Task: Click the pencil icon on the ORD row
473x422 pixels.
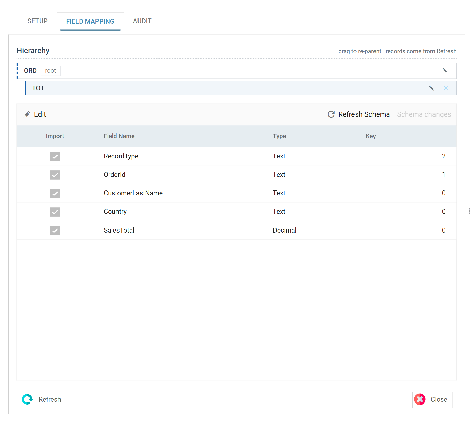Action: tap(445, 71)
